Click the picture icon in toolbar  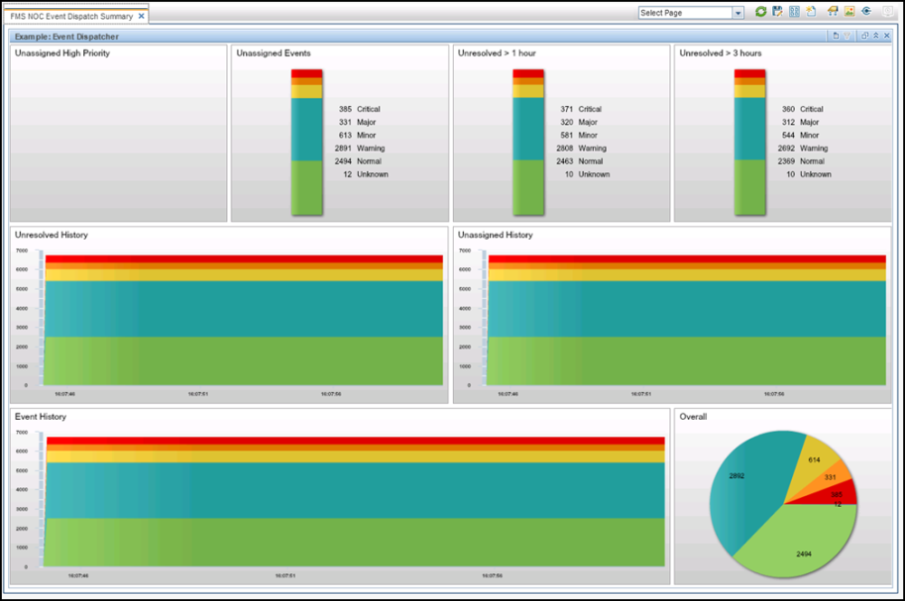(x=849, y=12)
